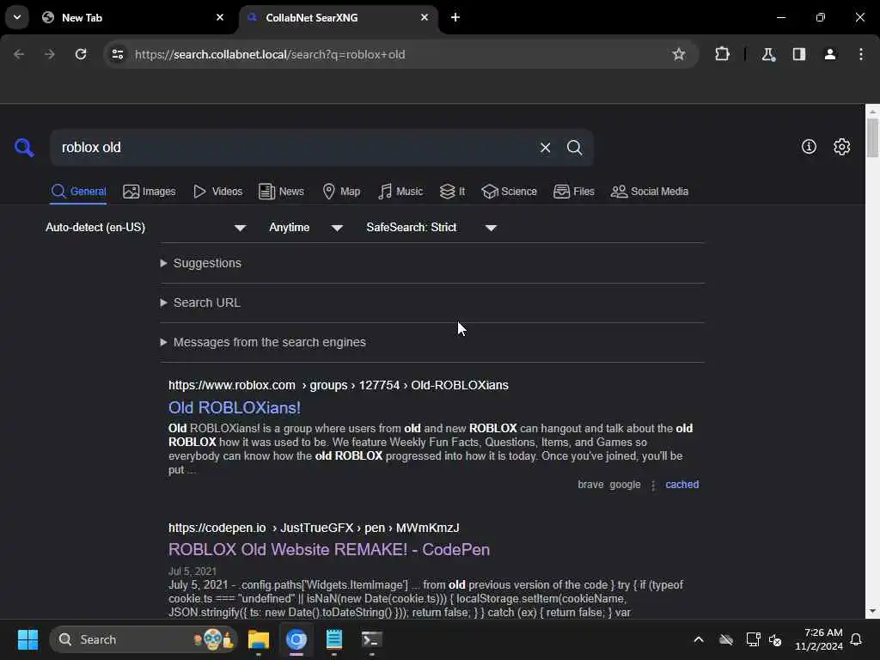The height and width of the screenshot is (660, 880).
Task: Open the Chrome profile icon
Action: [x=830, y=54]
